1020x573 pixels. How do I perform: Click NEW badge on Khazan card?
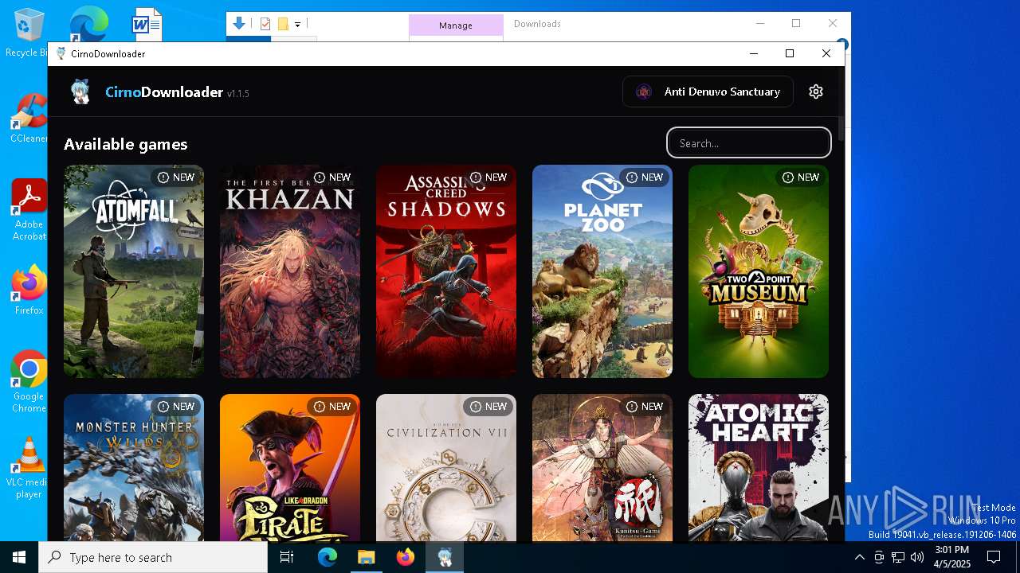[332, 177]
